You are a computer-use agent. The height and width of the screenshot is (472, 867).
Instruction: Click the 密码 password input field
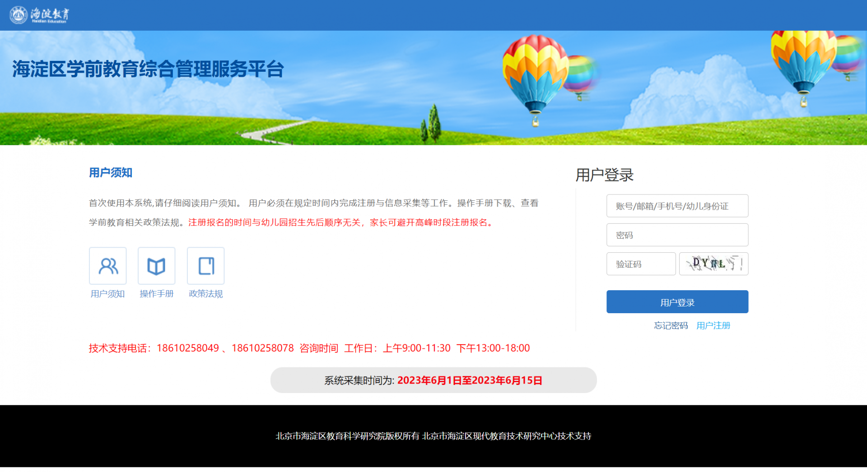[x=677, y=235]
